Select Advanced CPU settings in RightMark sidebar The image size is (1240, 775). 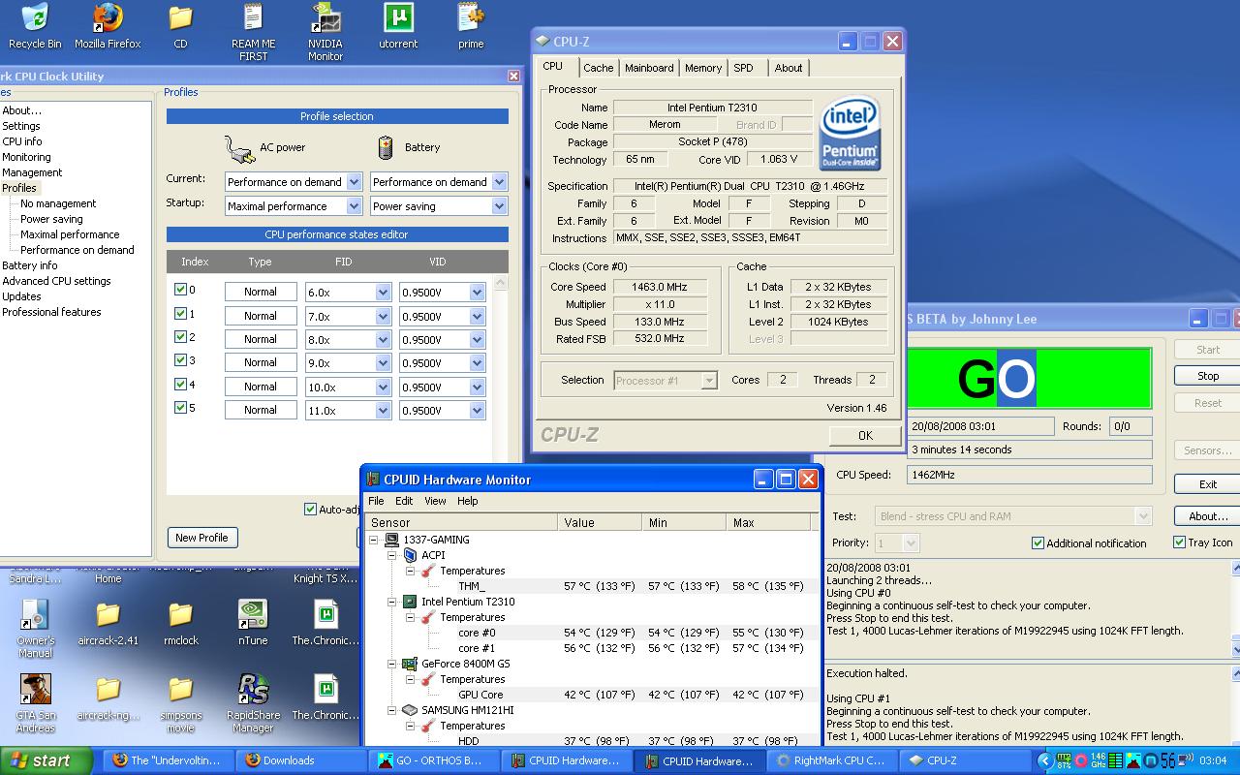56,281
